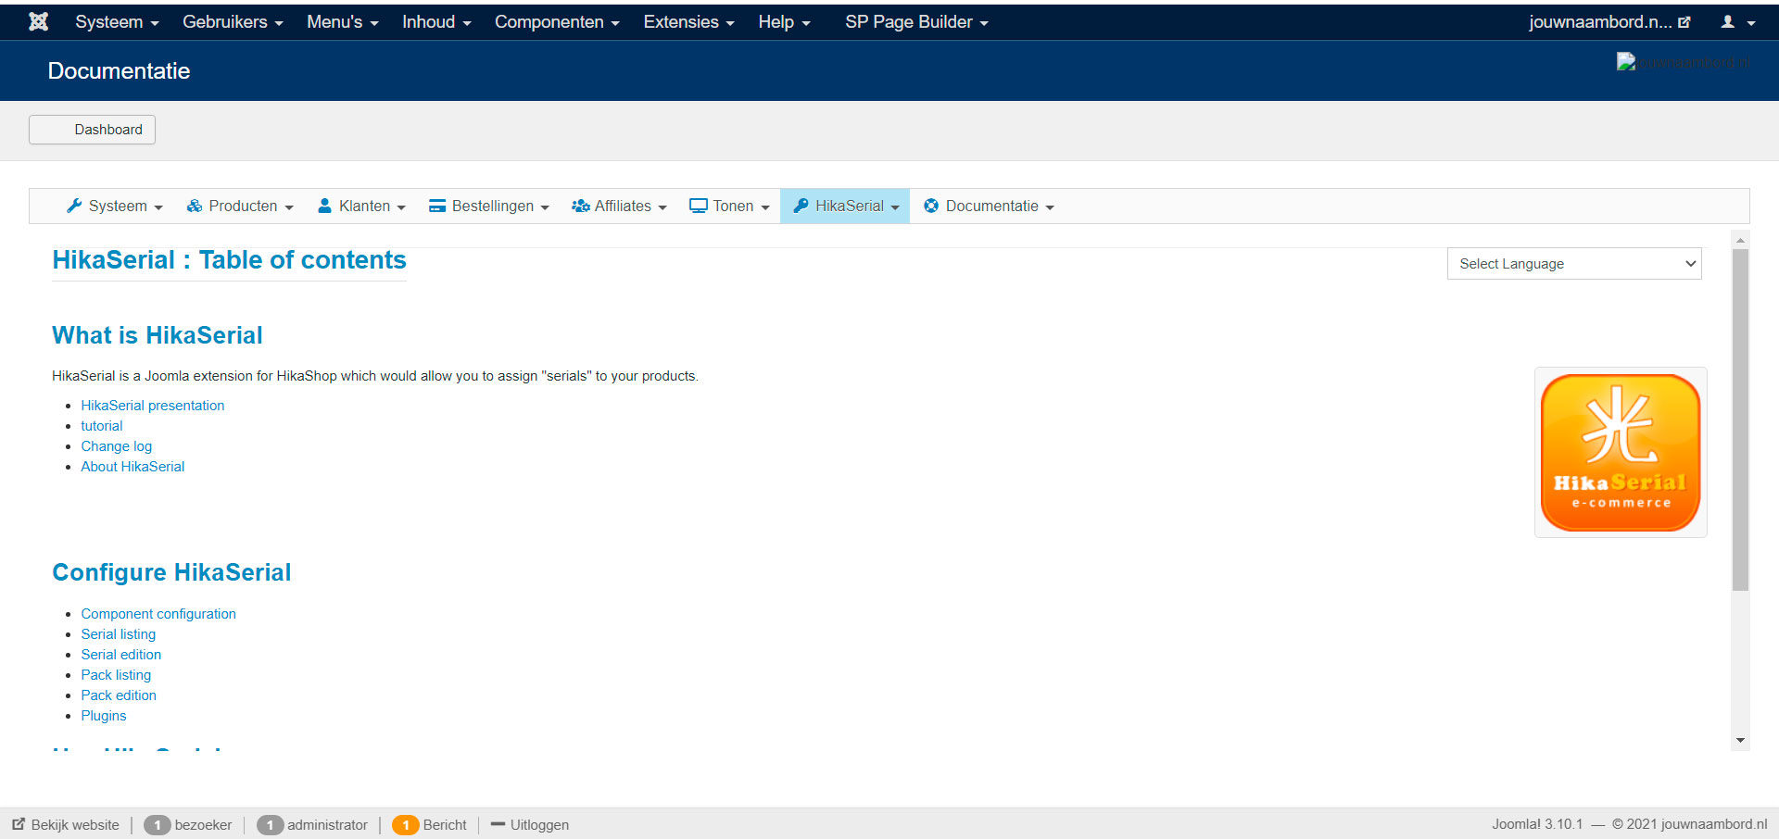The width and height of the screenshot is (1779, 839).
Task: Click the documentation scrollbar thumb
Action: pos(1740,419)
